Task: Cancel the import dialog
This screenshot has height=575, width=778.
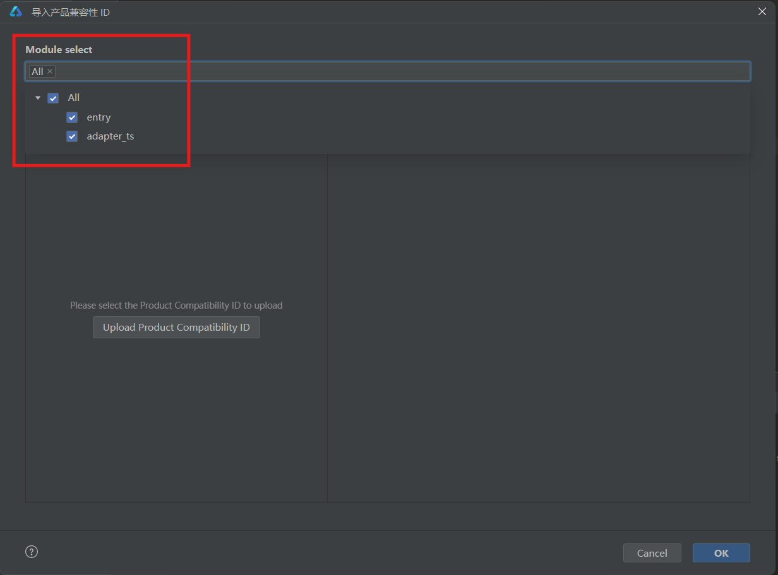Action: pos(652,553)
